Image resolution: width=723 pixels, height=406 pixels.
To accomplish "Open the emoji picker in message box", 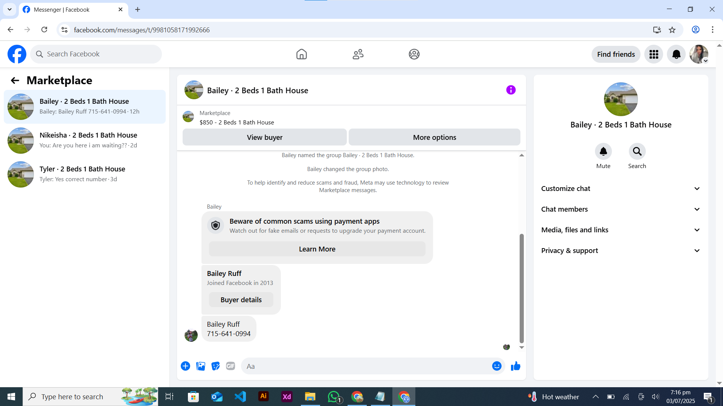I will click(x=497, y=366).
